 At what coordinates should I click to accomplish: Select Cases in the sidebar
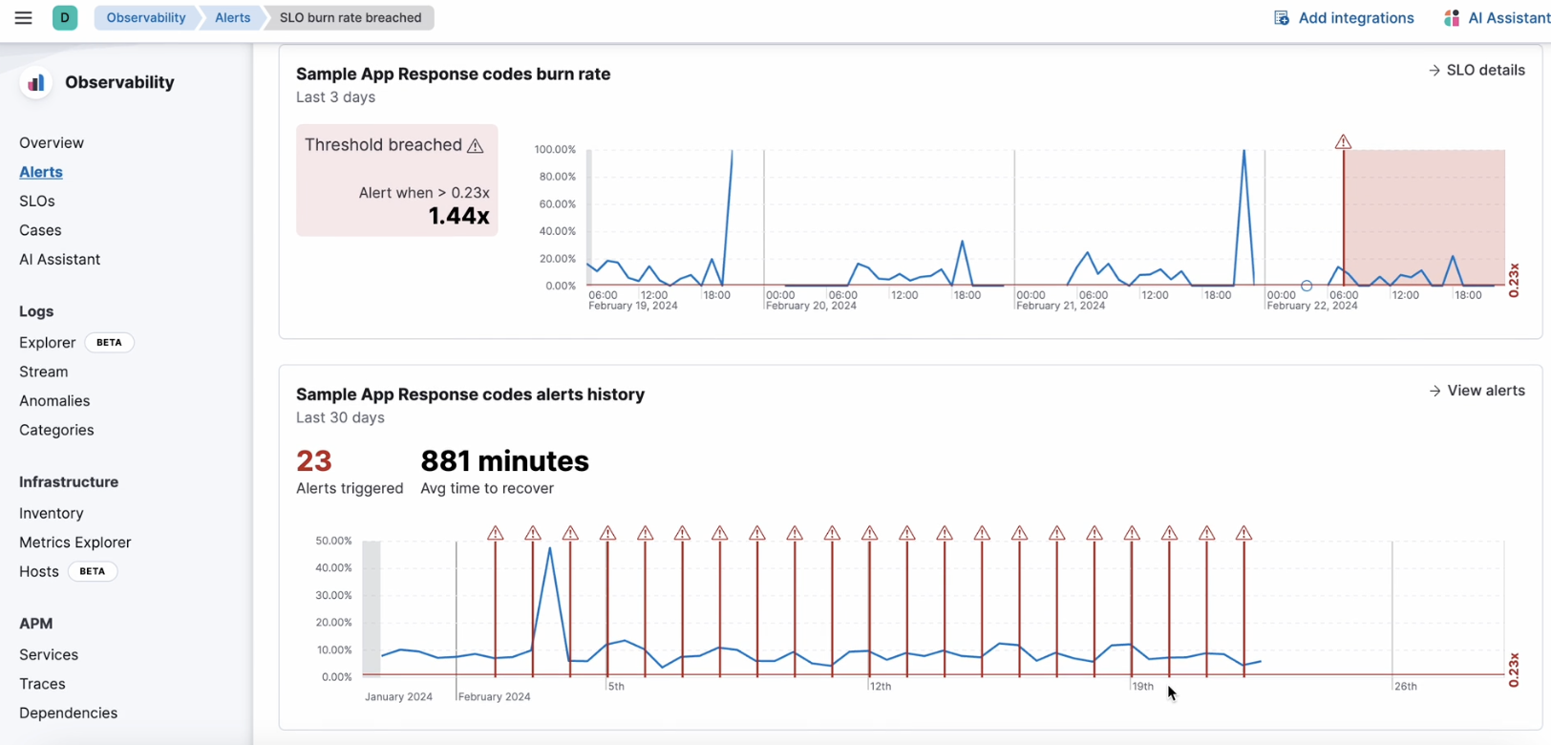40,230
